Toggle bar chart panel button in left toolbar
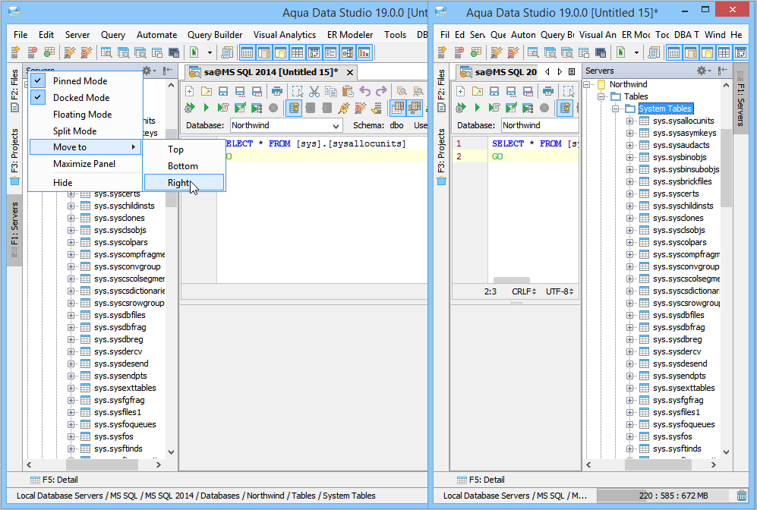Image resolution: width=757 pixels, height=510 pixels. point(364,52)
